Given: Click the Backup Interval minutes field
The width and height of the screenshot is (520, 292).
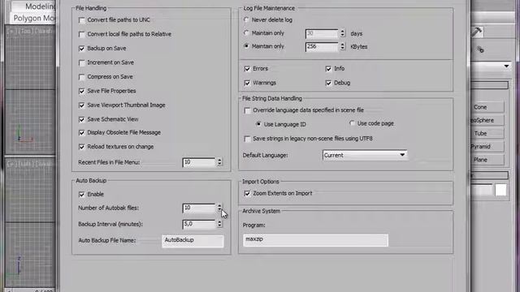Looking at the screenshot, I should tap(199, 224).
